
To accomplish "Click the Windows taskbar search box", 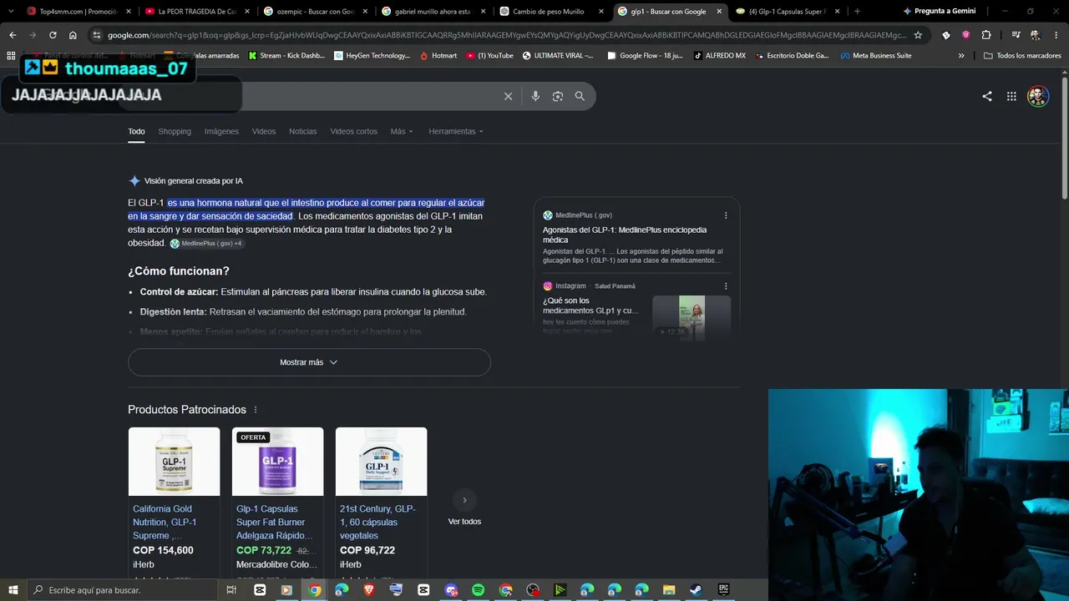I will 124,590.
